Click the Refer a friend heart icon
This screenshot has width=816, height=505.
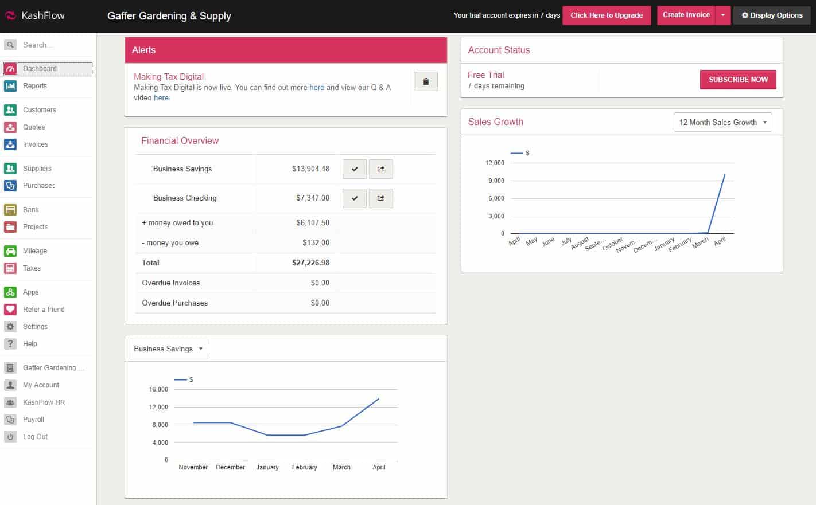[x=10, y=310]
